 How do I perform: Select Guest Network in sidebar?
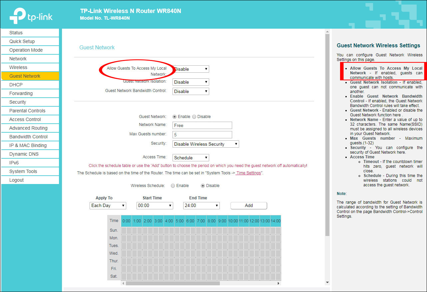[30, 76]
